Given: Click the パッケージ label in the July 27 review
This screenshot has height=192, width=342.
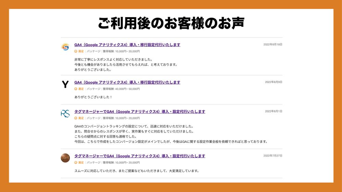Looking at the screenshot, I should click(x=93, y=162).
